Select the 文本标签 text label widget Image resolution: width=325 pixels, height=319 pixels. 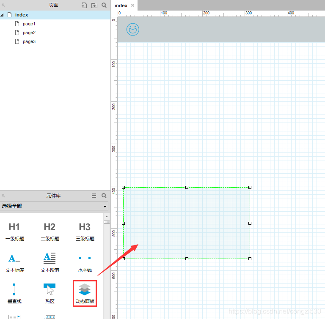[x=14, y=262]
